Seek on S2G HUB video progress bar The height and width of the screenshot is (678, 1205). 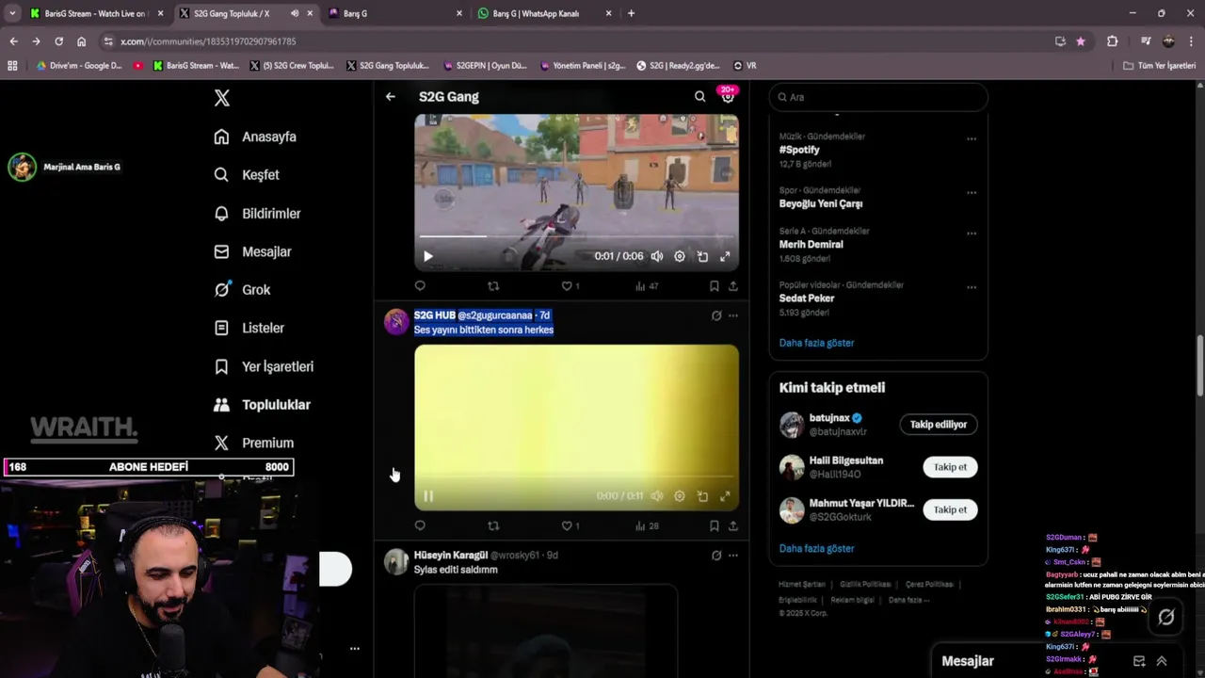click(x=576, y=476)
